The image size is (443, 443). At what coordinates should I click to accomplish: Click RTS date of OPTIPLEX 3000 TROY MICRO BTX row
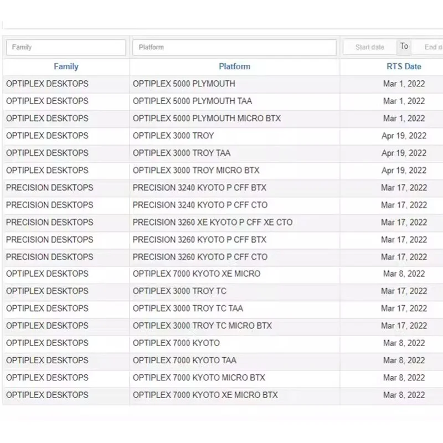404,171
